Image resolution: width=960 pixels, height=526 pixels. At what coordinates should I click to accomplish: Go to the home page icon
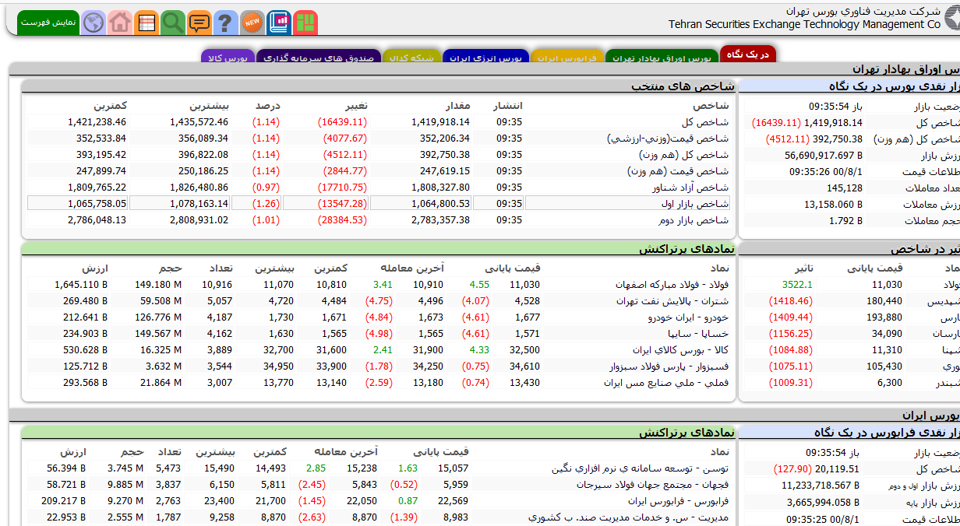[x=120, y=23]
